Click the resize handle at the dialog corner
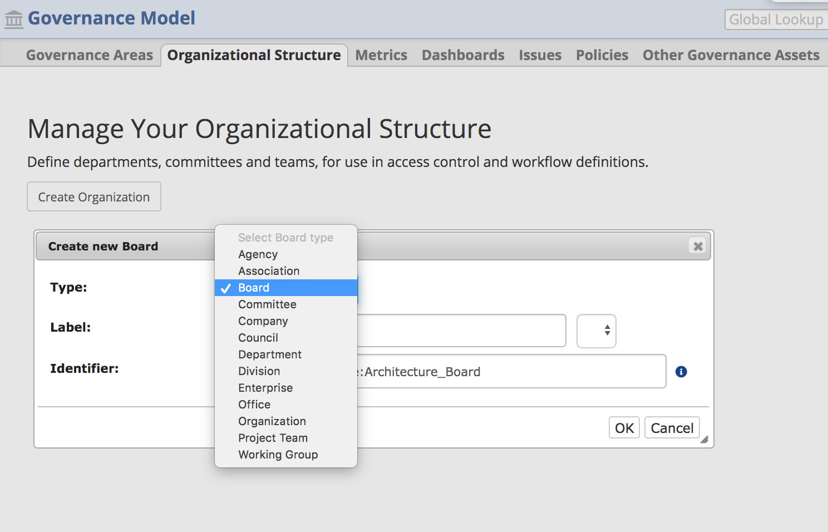Screen dimensions: 828x532 (704, 440)
